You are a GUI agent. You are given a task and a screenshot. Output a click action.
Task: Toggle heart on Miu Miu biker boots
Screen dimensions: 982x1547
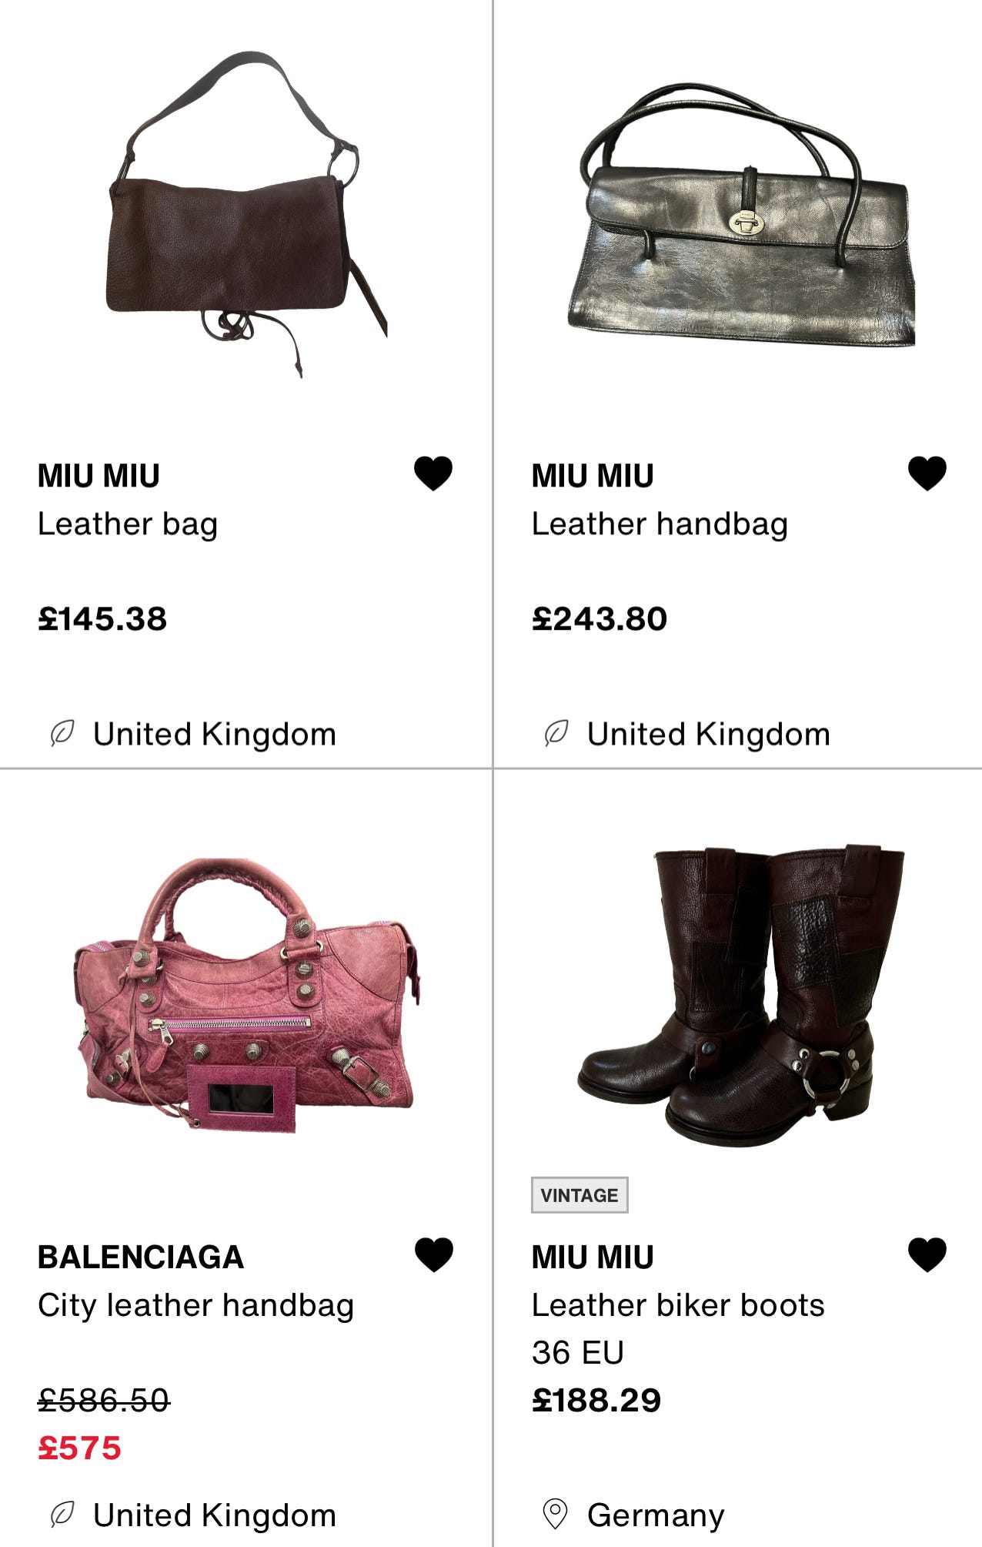point(927,1254)
